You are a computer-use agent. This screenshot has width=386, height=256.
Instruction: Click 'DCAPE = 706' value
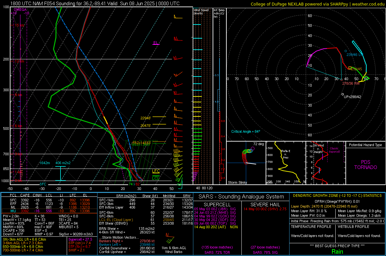pyautogui.click(x=13, y=230)
